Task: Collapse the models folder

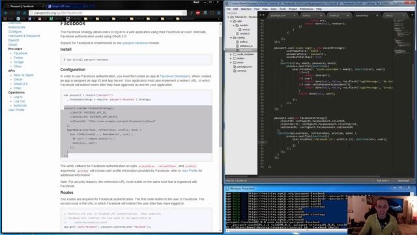Action: click(x=234, y=25)
